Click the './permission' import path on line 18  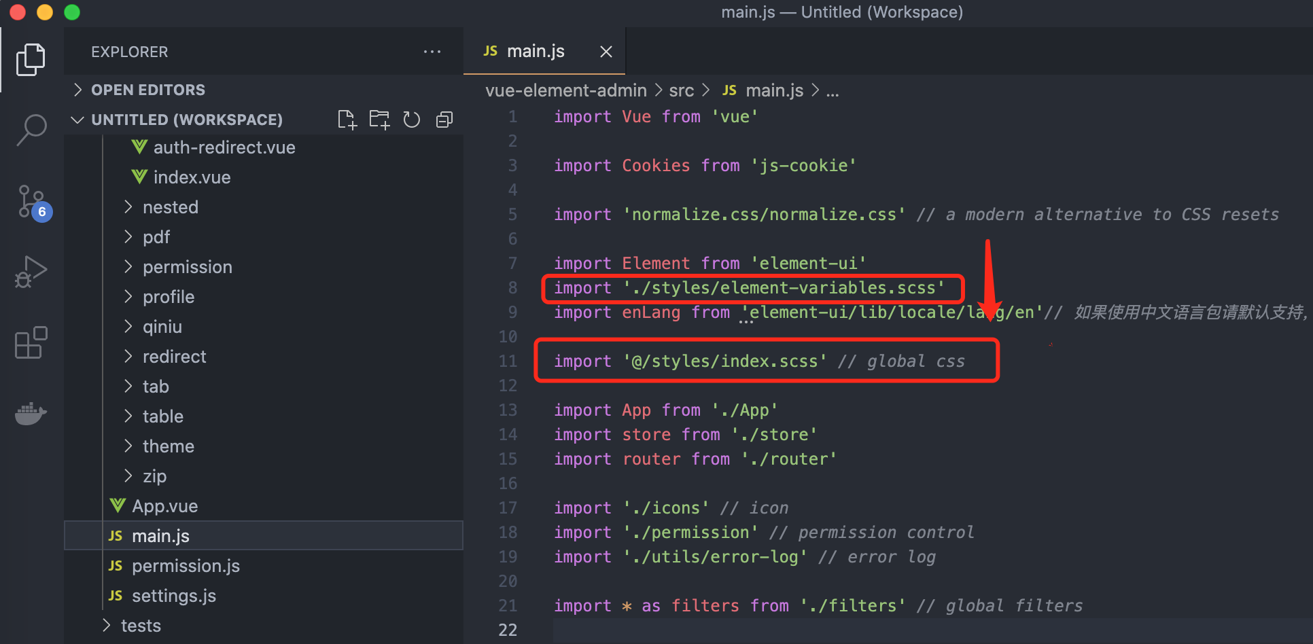[x=690, y=533]
